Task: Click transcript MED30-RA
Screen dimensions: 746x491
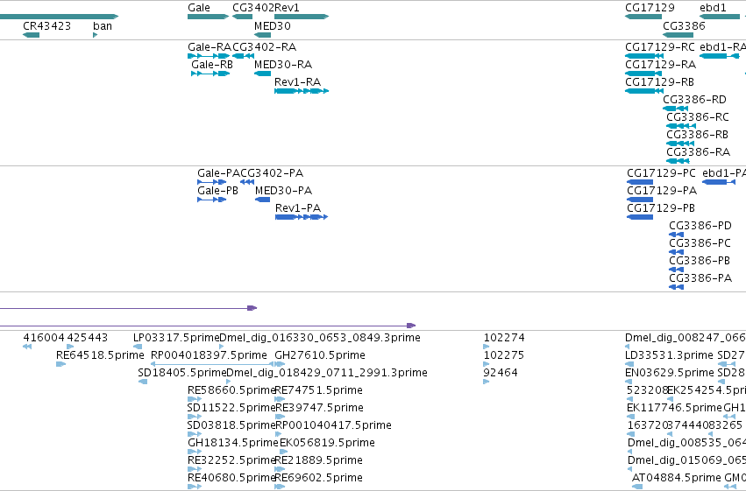Action: tap(262, 74)
